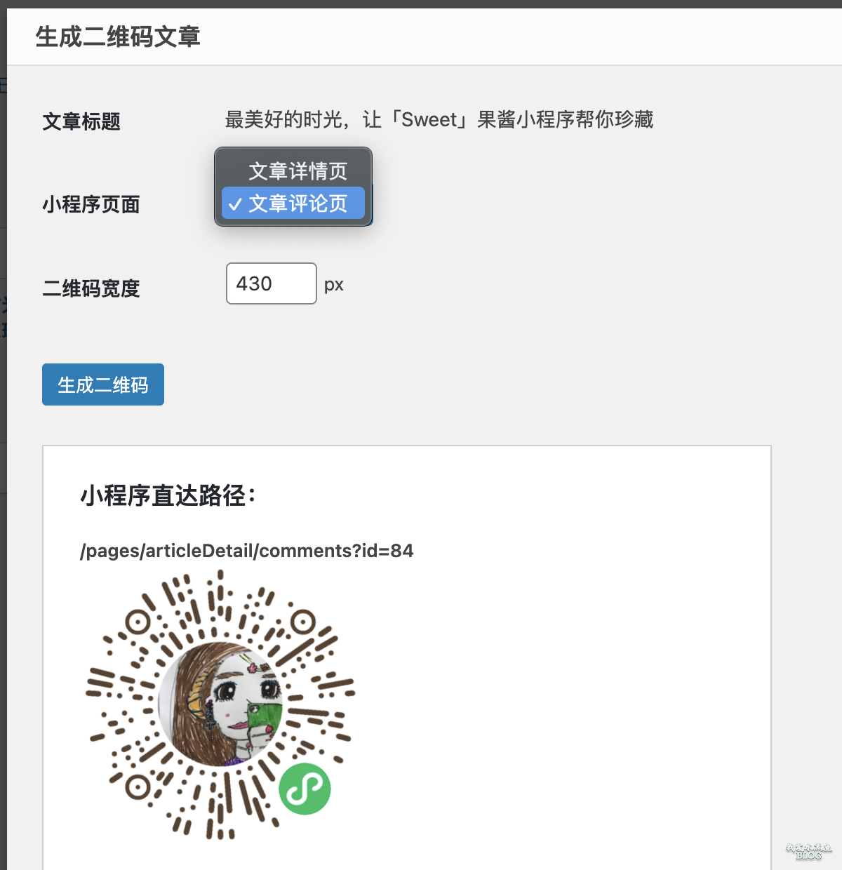Click the BLOG watermark logo in corner
Screen dimensions: 842x870
[x=808, y=851]
